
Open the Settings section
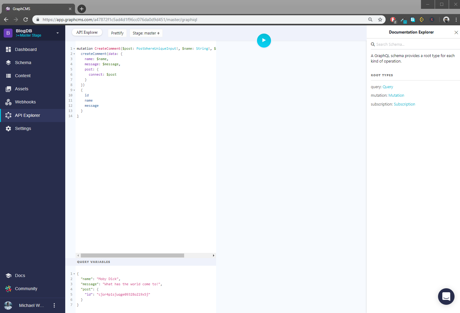[x=23, y=128]
